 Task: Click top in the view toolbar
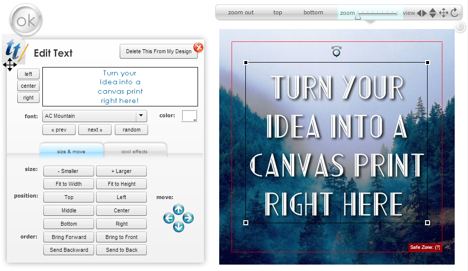tap(277, 12)
